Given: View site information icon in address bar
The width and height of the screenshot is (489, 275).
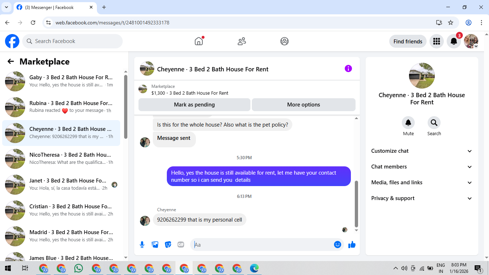Looking at the screenshot, I should coord(49,23).
